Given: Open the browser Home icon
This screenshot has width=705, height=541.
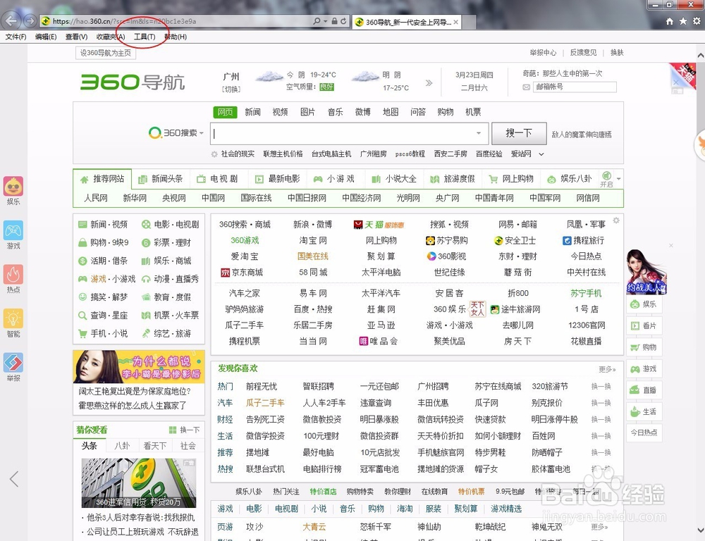Looking at the screenshot, I should coord(670,21).
